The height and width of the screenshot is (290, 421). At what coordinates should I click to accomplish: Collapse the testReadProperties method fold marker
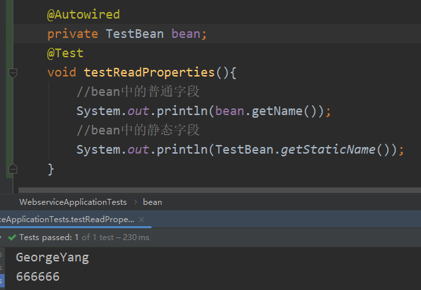coord(13,73)
